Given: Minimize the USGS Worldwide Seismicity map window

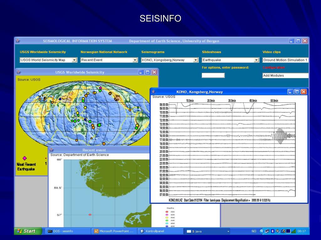Looking at the screenshot, I should [x=141, y=72].
